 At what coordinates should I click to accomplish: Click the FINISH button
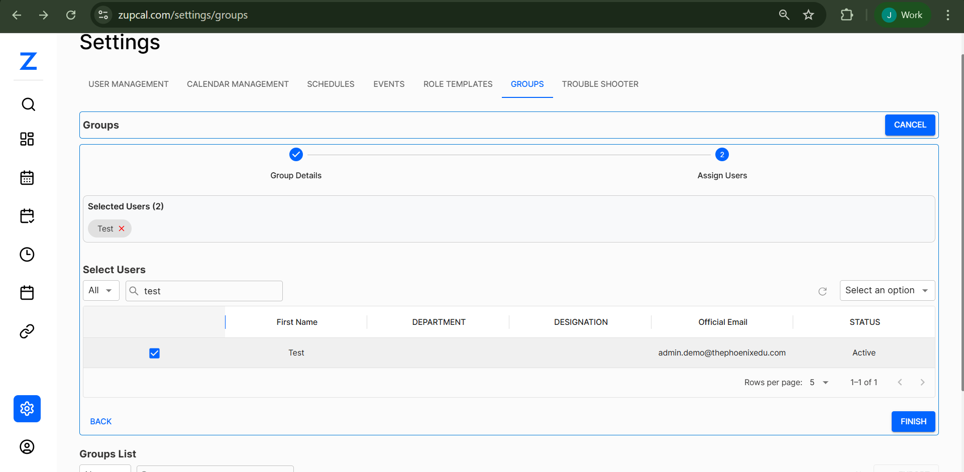coord(913,421)
